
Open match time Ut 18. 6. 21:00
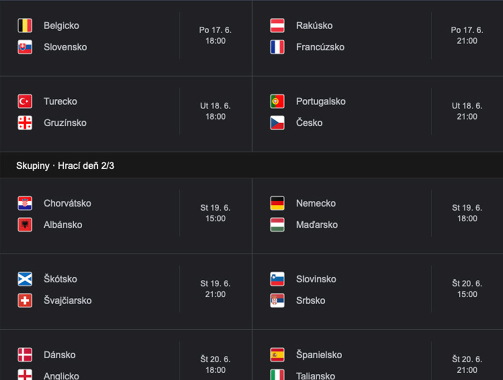pos(467,111)
